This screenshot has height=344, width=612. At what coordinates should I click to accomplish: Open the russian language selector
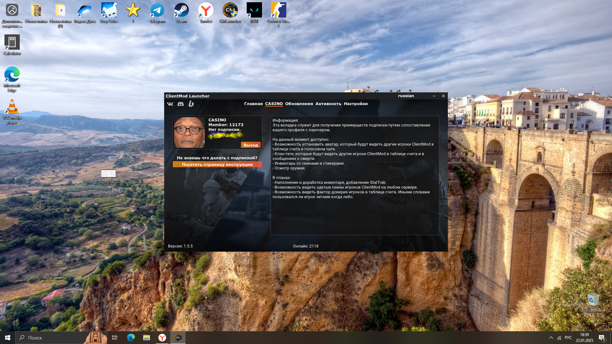pos(406,96)
